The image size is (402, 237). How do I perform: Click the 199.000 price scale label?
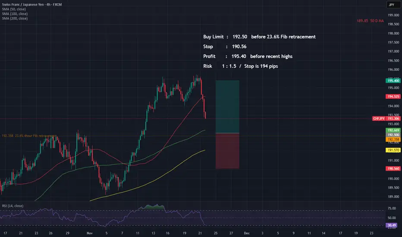[393, 15]
